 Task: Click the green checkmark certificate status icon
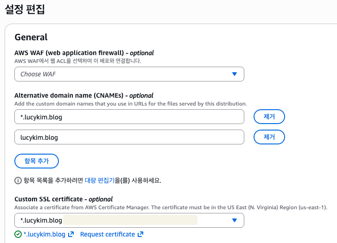coord(18,234)
